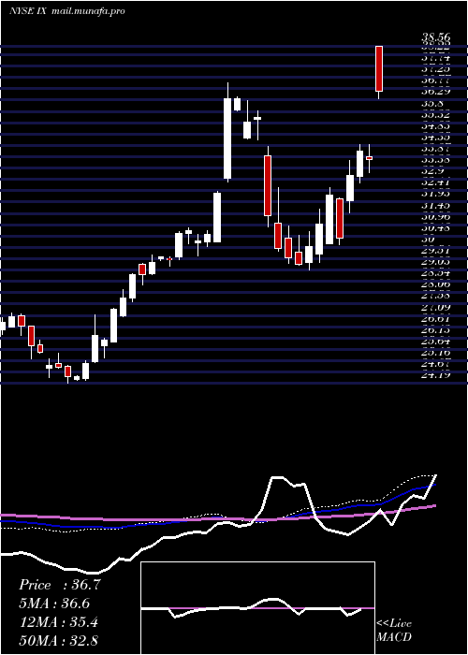Click the 31.93 price axis label
468x655 pixels.
pyautogui.click(x=435, y=194)
